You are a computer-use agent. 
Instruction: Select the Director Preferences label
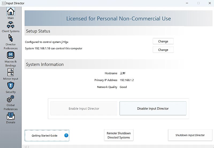click(11, 46)
